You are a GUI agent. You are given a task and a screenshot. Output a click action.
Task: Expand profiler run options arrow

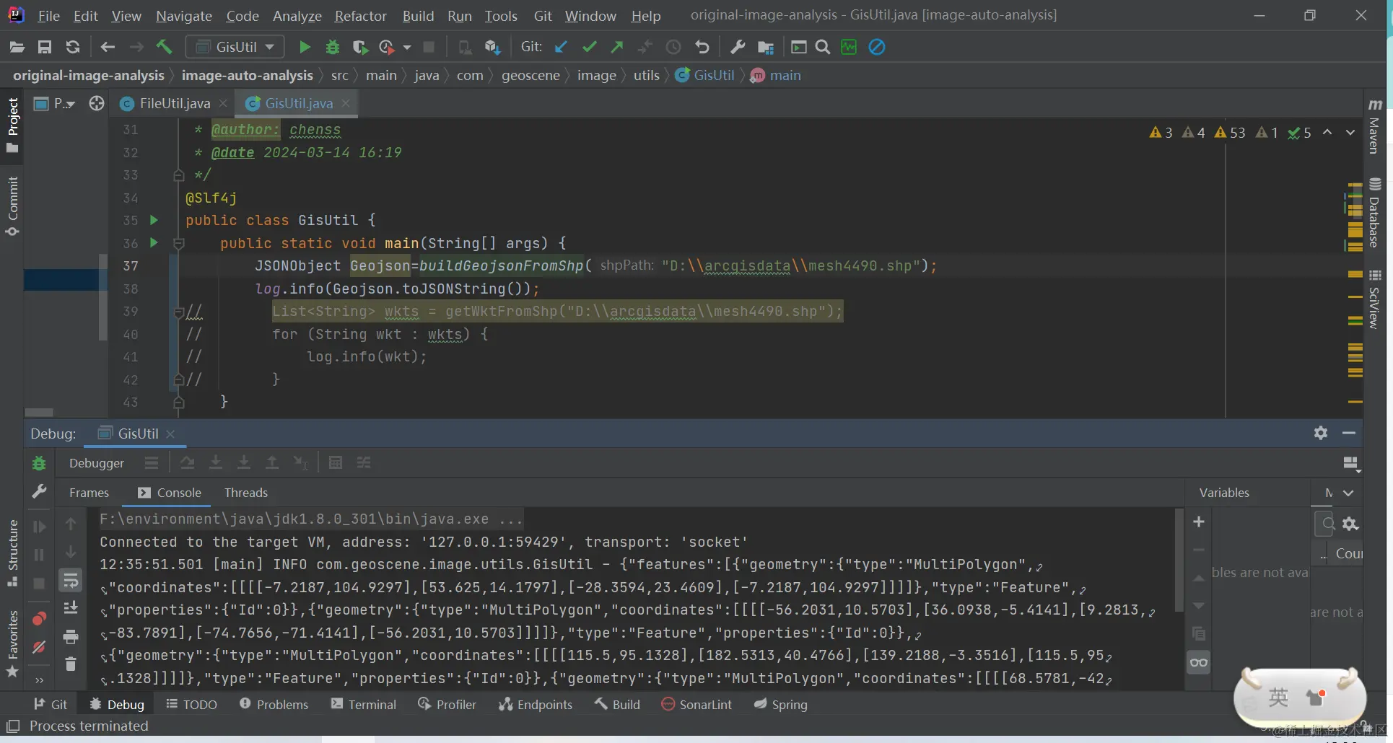(407, 47)
